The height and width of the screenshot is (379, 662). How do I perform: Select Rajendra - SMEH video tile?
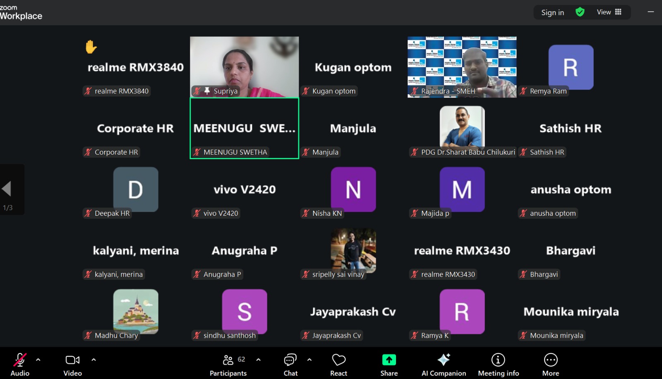(462, 66)
